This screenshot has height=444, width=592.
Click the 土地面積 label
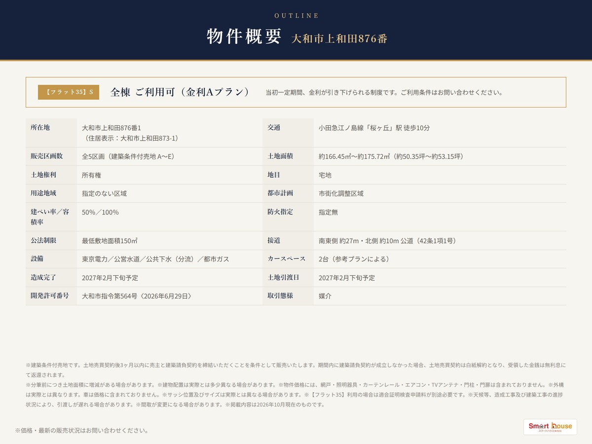point(280,156)
